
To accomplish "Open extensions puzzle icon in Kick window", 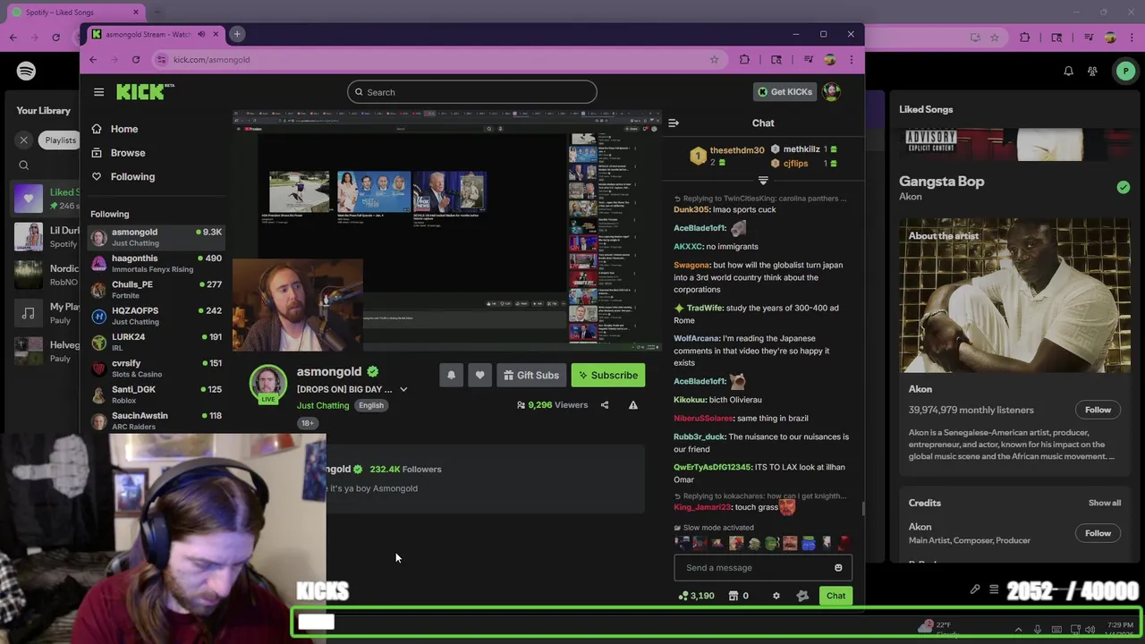I will click(744, 60).
